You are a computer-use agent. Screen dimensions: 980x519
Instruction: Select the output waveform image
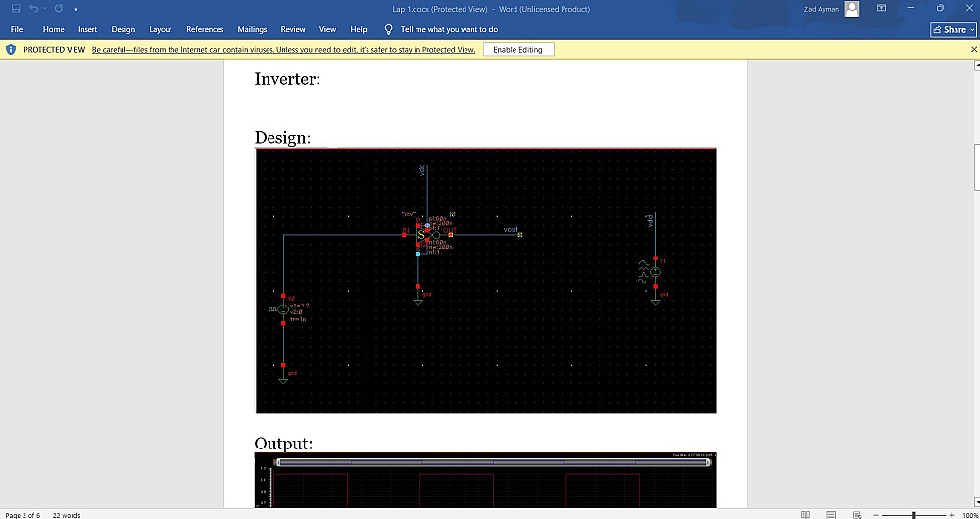(486, 480)
